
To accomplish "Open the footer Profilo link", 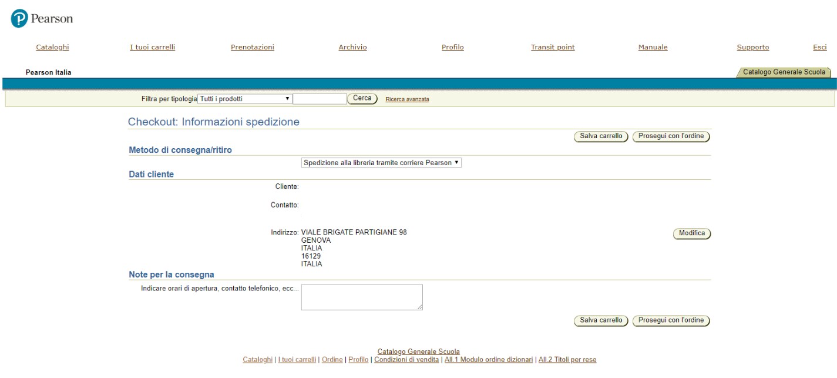I will click(358, 360).
